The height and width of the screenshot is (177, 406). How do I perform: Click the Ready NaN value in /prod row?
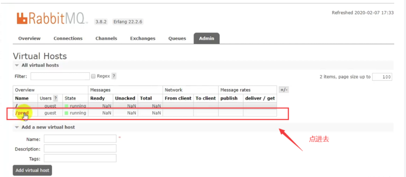click(107, 113)
